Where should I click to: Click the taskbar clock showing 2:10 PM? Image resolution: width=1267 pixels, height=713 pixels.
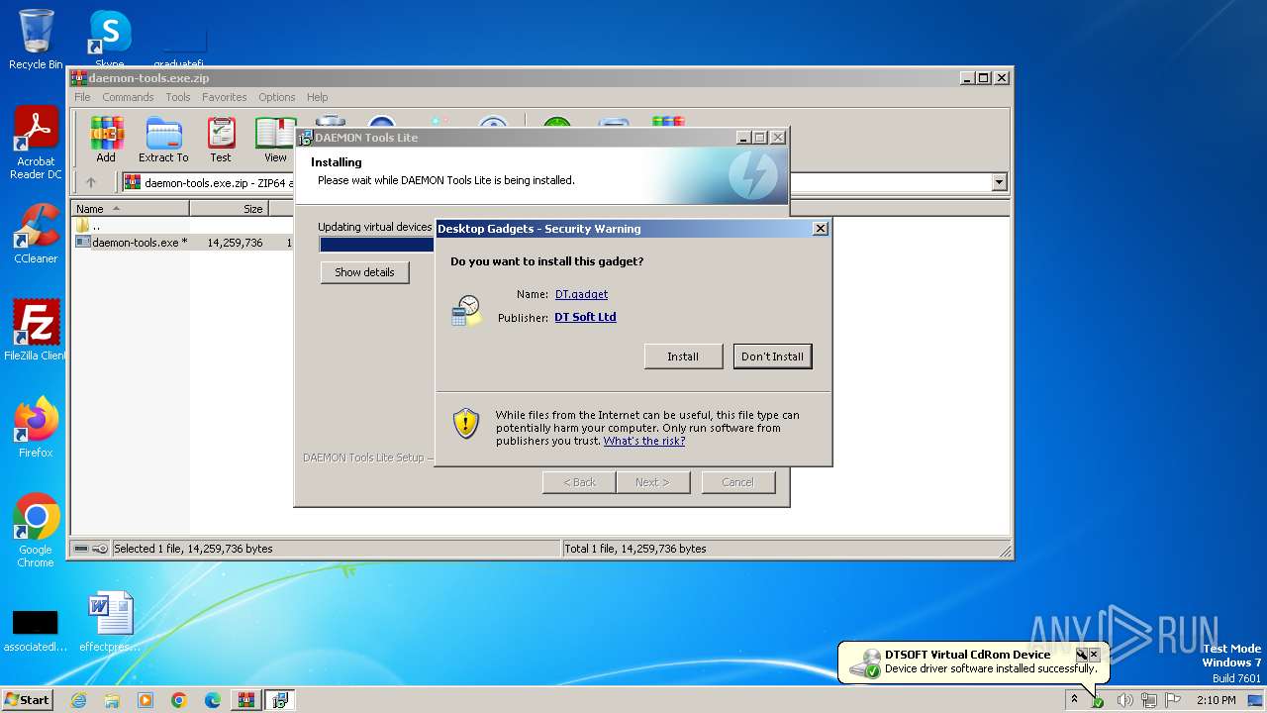(1216, 700)
